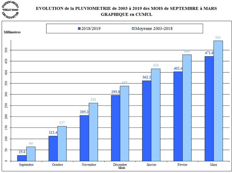Click the dark blue 2018/2019 legend swatch

click(x=79, y=28)
